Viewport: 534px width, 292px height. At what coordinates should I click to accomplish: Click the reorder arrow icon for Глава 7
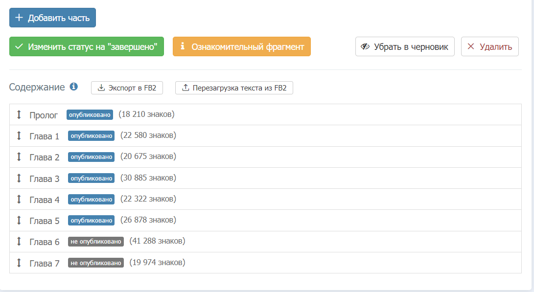click(x=19, y=263)
